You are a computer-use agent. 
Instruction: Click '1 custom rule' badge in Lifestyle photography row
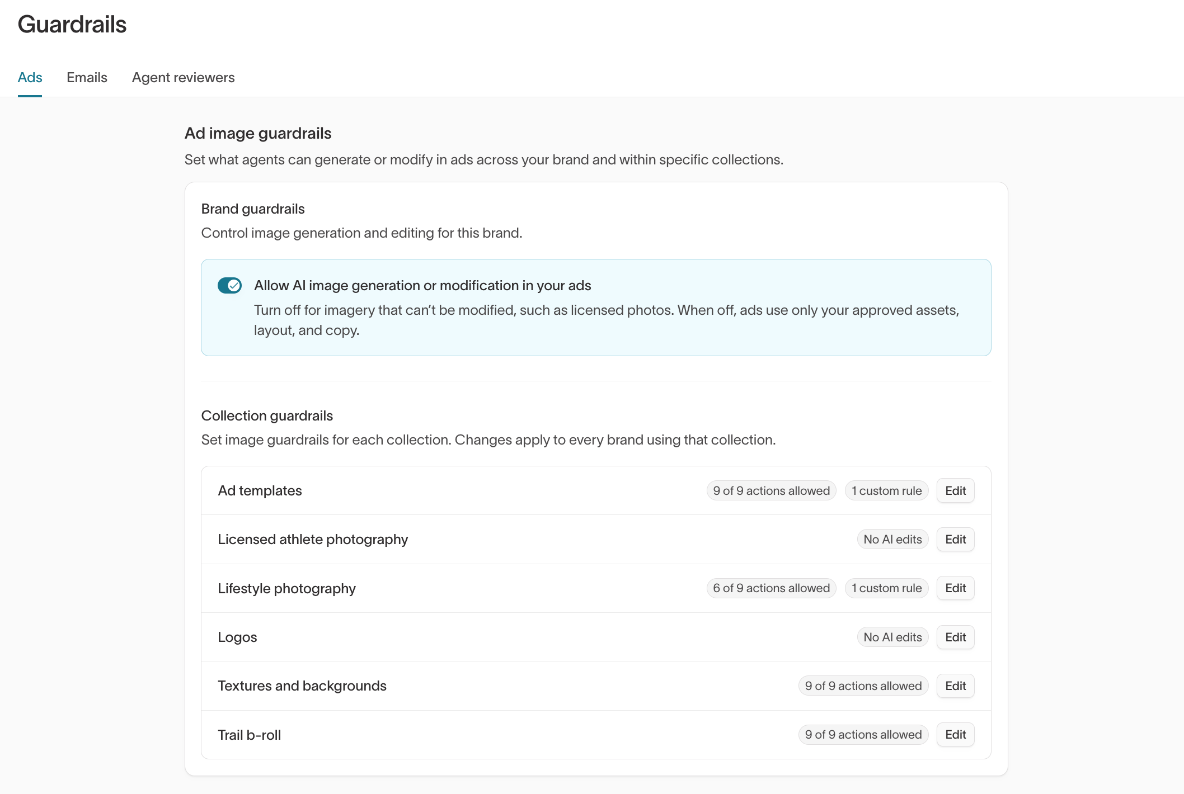(886, 588)
